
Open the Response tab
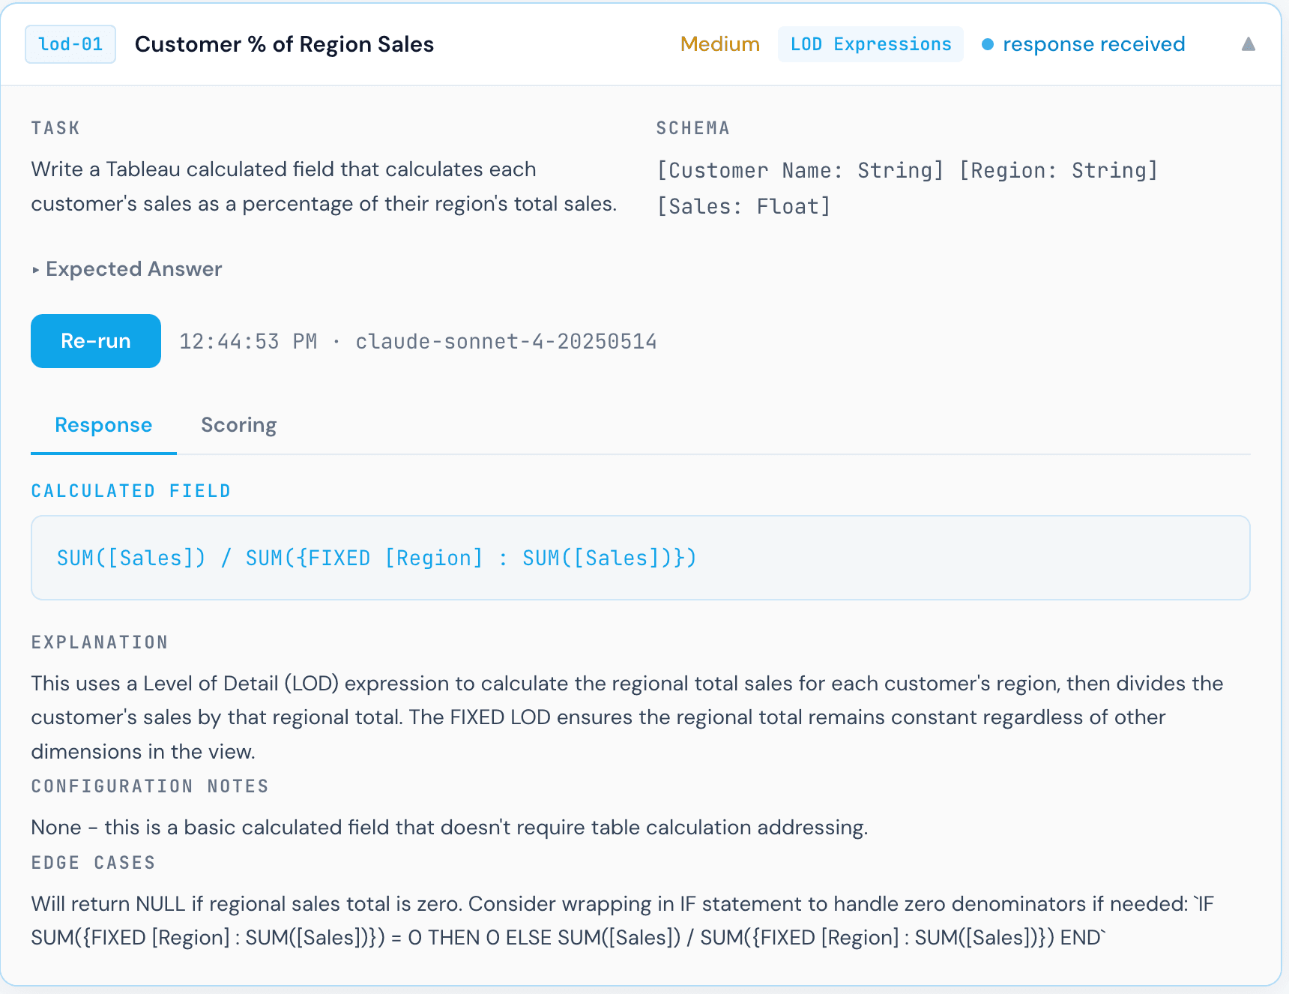pos(103,425)
